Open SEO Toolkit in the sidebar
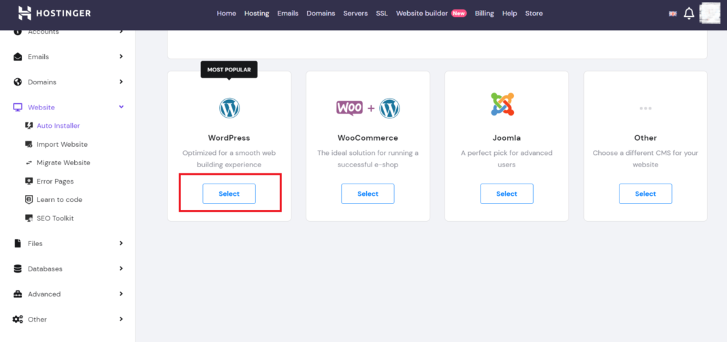Screen dimensions: 727x342 [55, 218]
